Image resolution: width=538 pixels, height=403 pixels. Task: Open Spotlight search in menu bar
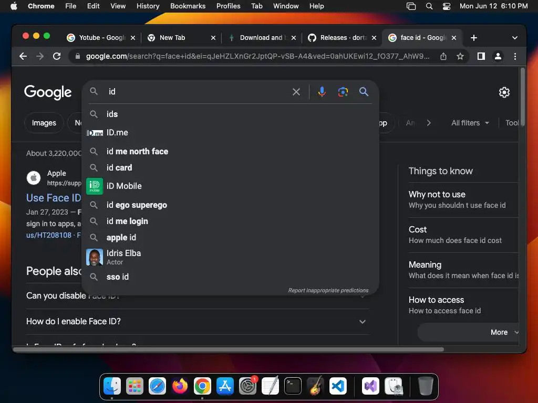click(429, 6)
